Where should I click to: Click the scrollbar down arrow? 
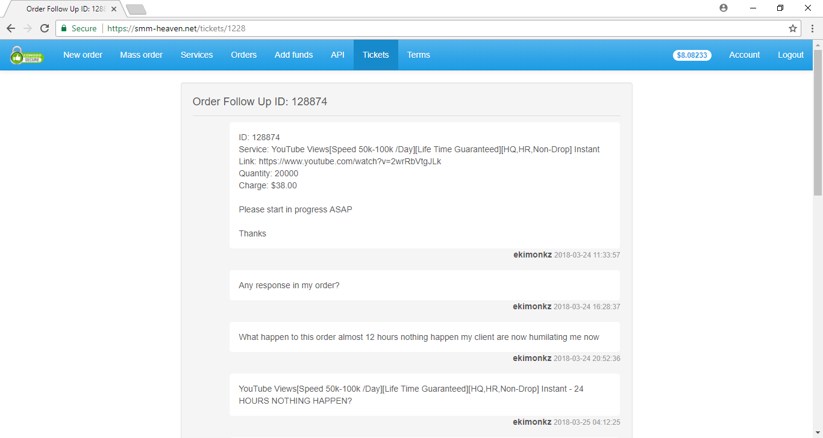[x=818, y=433]
